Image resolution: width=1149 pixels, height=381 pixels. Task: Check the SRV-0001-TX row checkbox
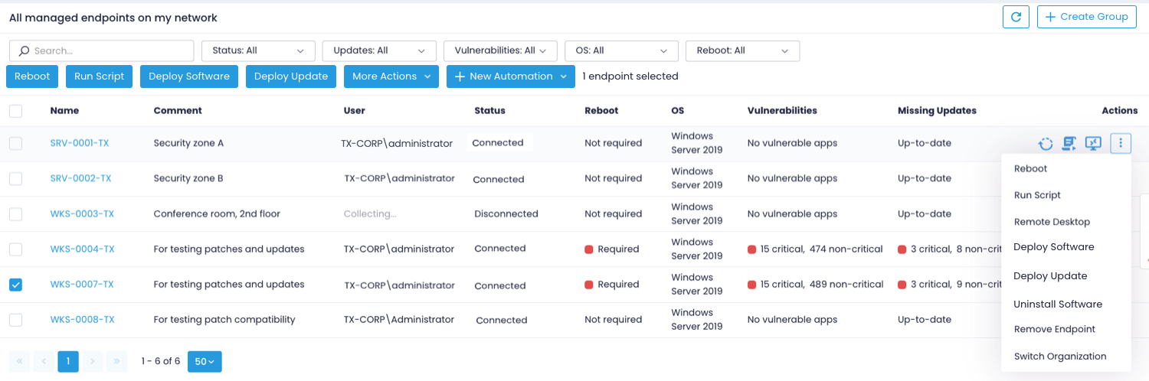pos(15,143)
